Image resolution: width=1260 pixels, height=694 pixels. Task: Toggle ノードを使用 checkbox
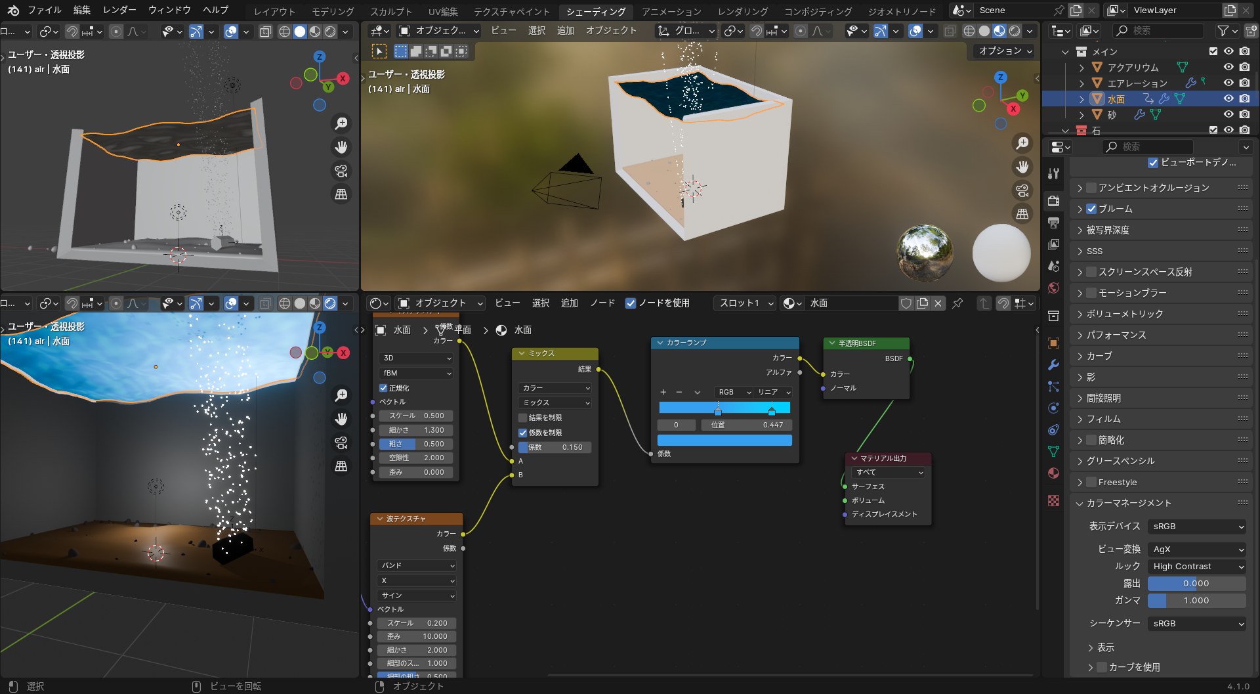point(631,303)
